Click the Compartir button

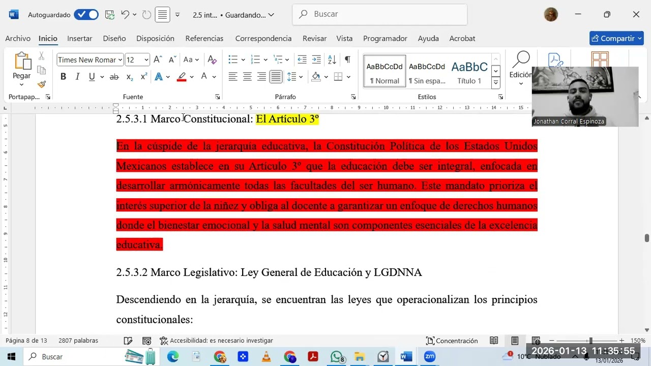(x=616, y=38)
